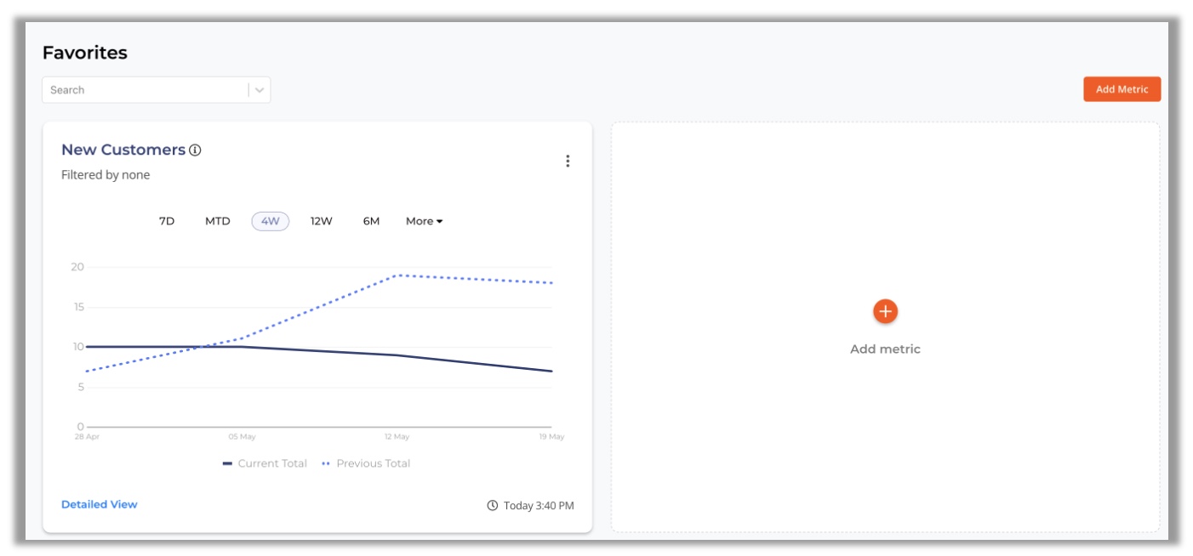
Task: Toggle the Previous Total legend series
Action: tap(366, 463)
